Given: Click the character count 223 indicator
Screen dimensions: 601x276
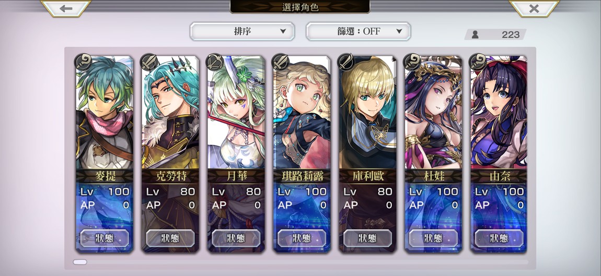Looking at the screenshot, I should click(x=495, y=34).
